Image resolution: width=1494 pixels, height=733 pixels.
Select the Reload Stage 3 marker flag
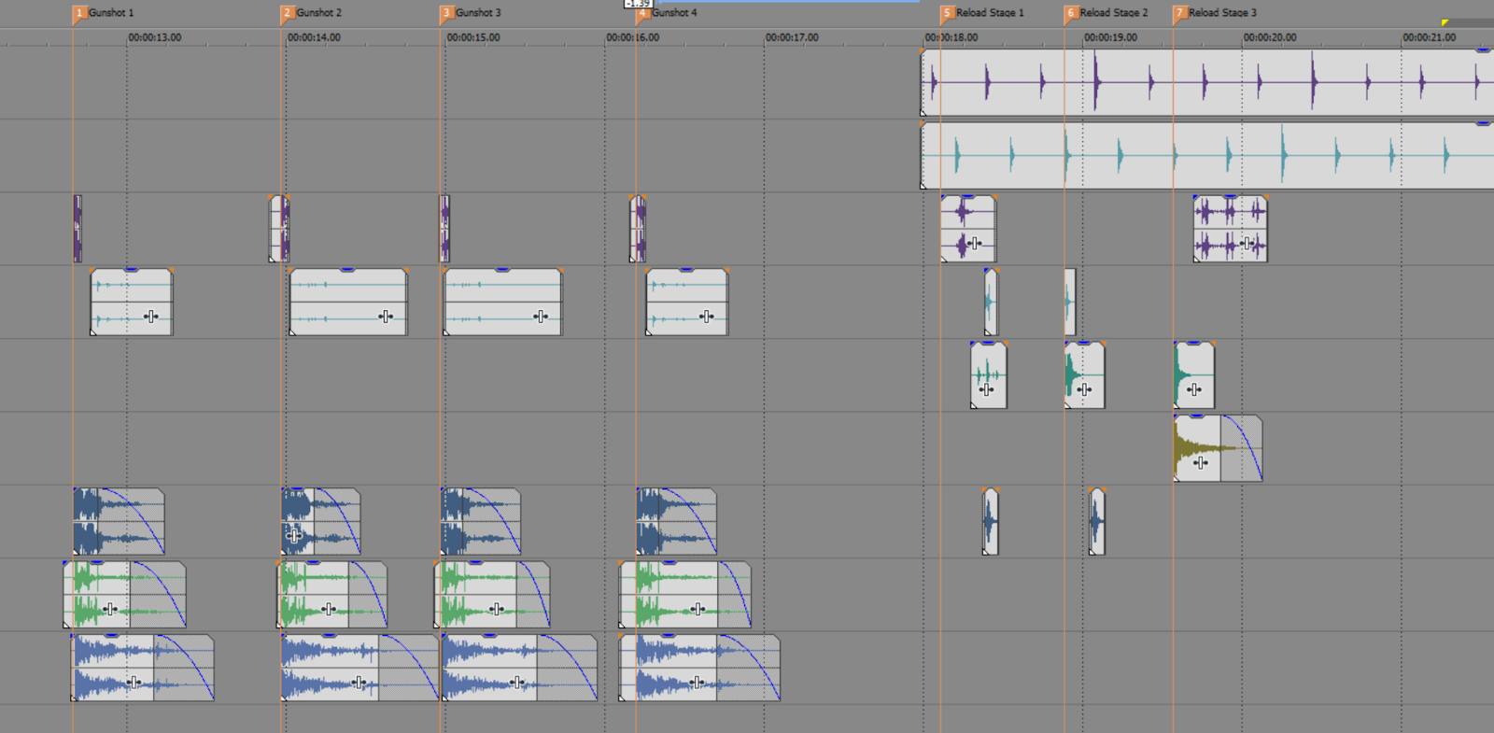pos(1179,13)
